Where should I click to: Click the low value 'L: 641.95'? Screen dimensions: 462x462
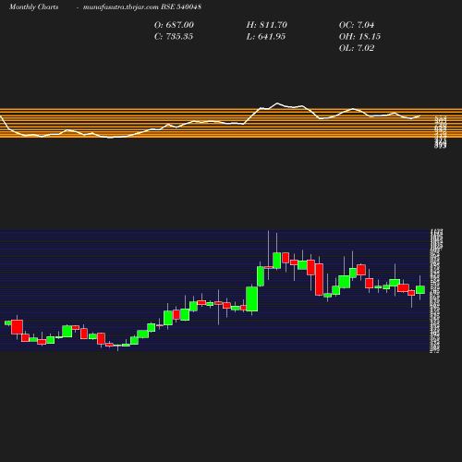coord(266,36)
